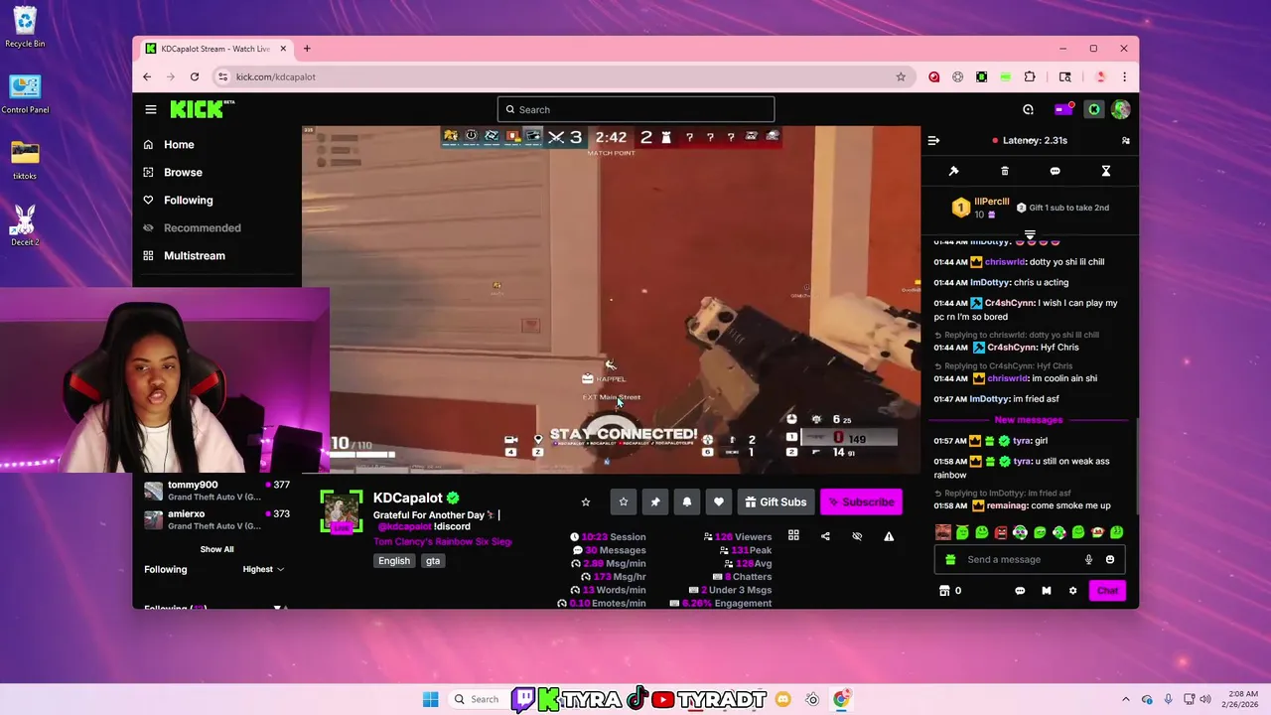The image size is (1271, 715).
Task: Open the emoji picker smiley in message box
Action: tap(1110, 559)
